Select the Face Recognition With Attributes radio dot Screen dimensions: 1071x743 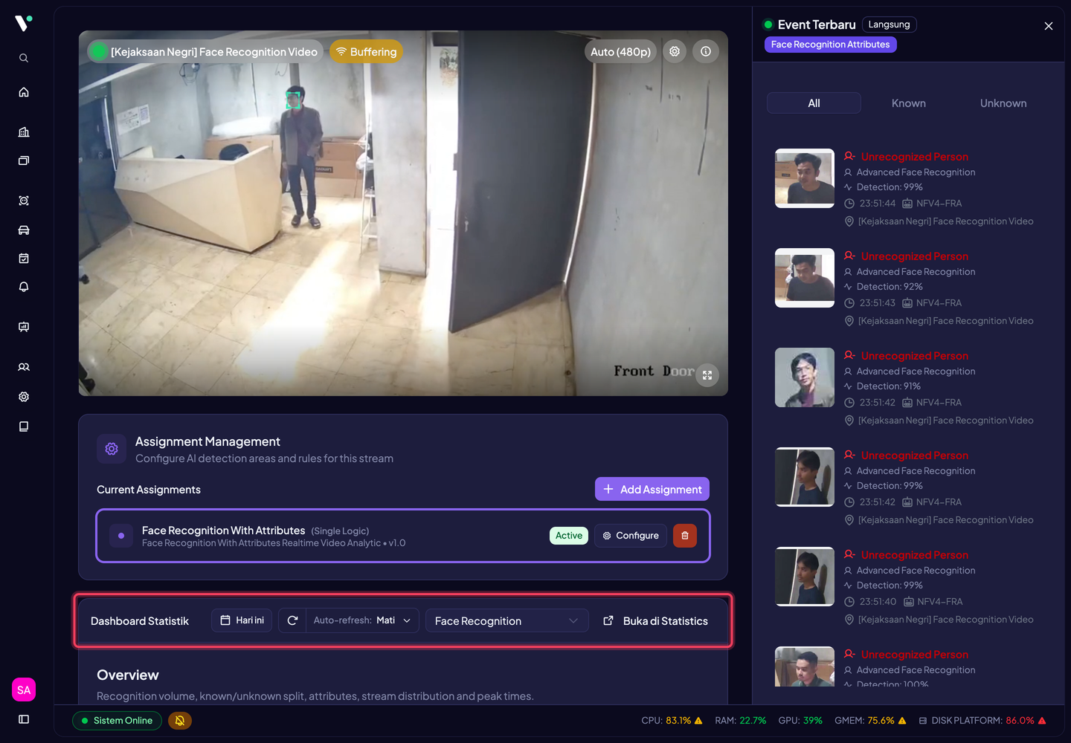[121, 536]
